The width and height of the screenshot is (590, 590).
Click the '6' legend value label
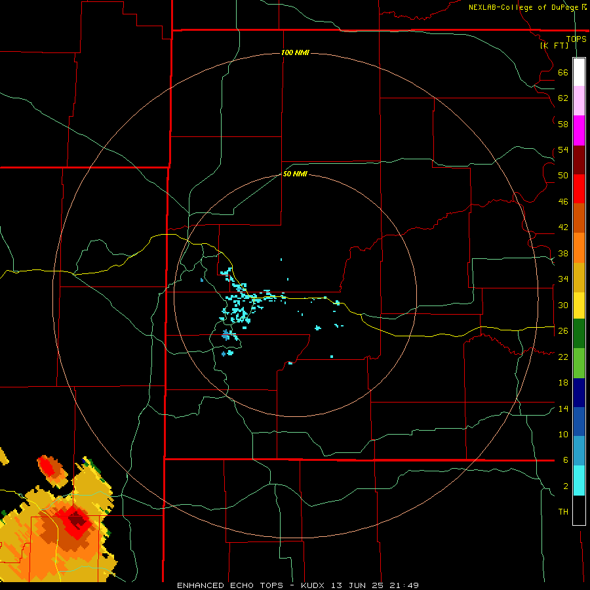point(566,460)
